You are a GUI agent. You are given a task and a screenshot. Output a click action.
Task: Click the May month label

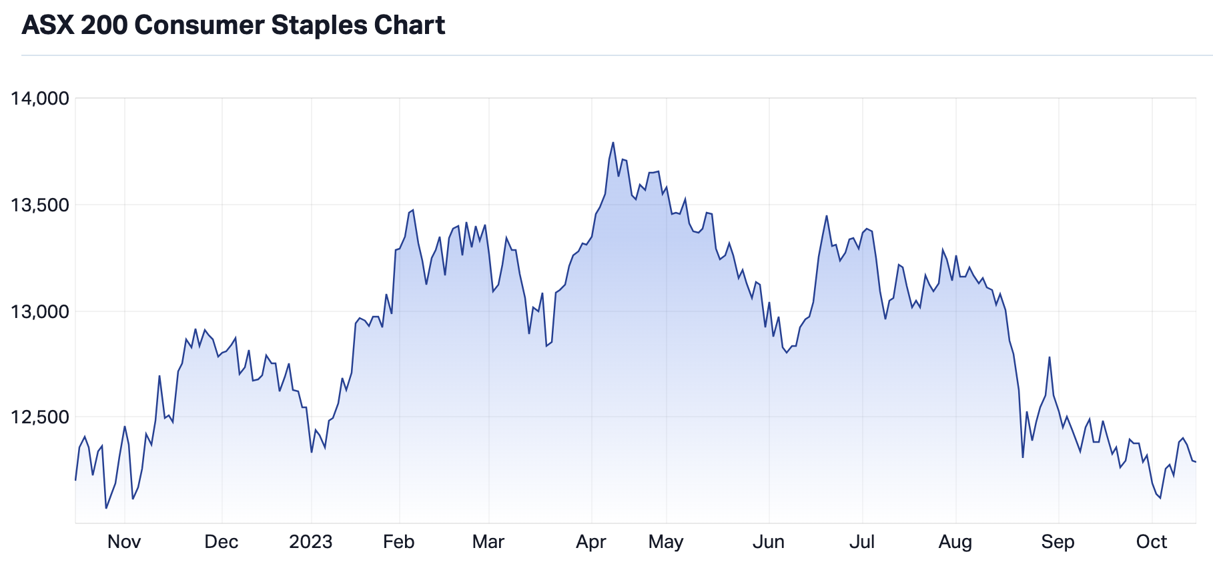666,542
